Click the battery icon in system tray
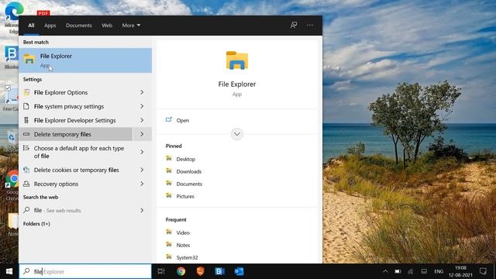This screenshot has height=279, width=496. 398,271
